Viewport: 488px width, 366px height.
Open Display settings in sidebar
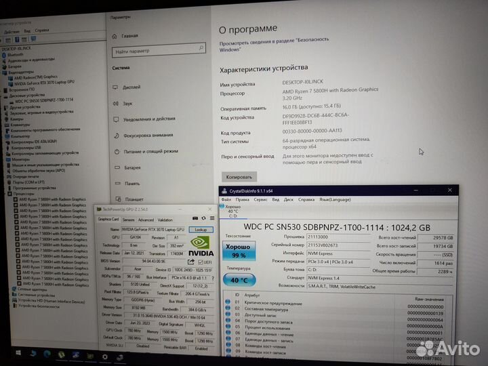[127, 87]
